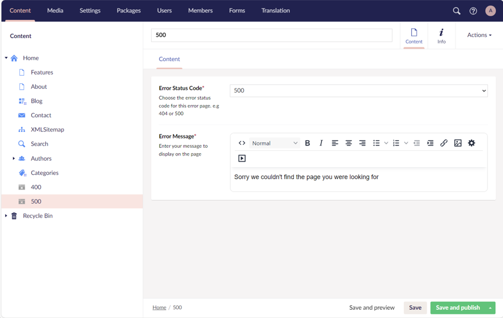Expand the Recycle Bin node
The width and height of the screenshot is (503, 318).
point(6,216)
